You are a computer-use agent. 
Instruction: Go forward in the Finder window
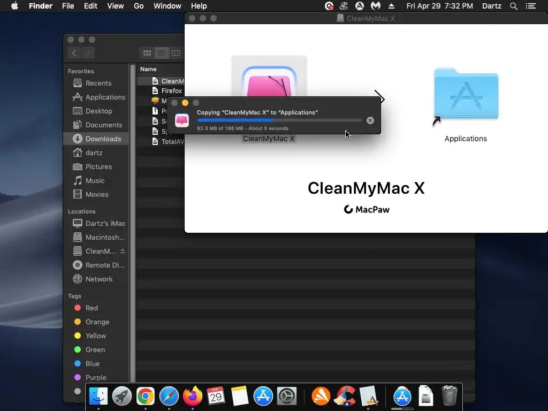pyautogui.click(x=88, y=53)
